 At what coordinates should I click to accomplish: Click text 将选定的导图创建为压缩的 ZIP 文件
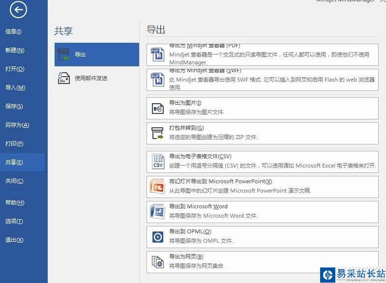coord(213,138)
